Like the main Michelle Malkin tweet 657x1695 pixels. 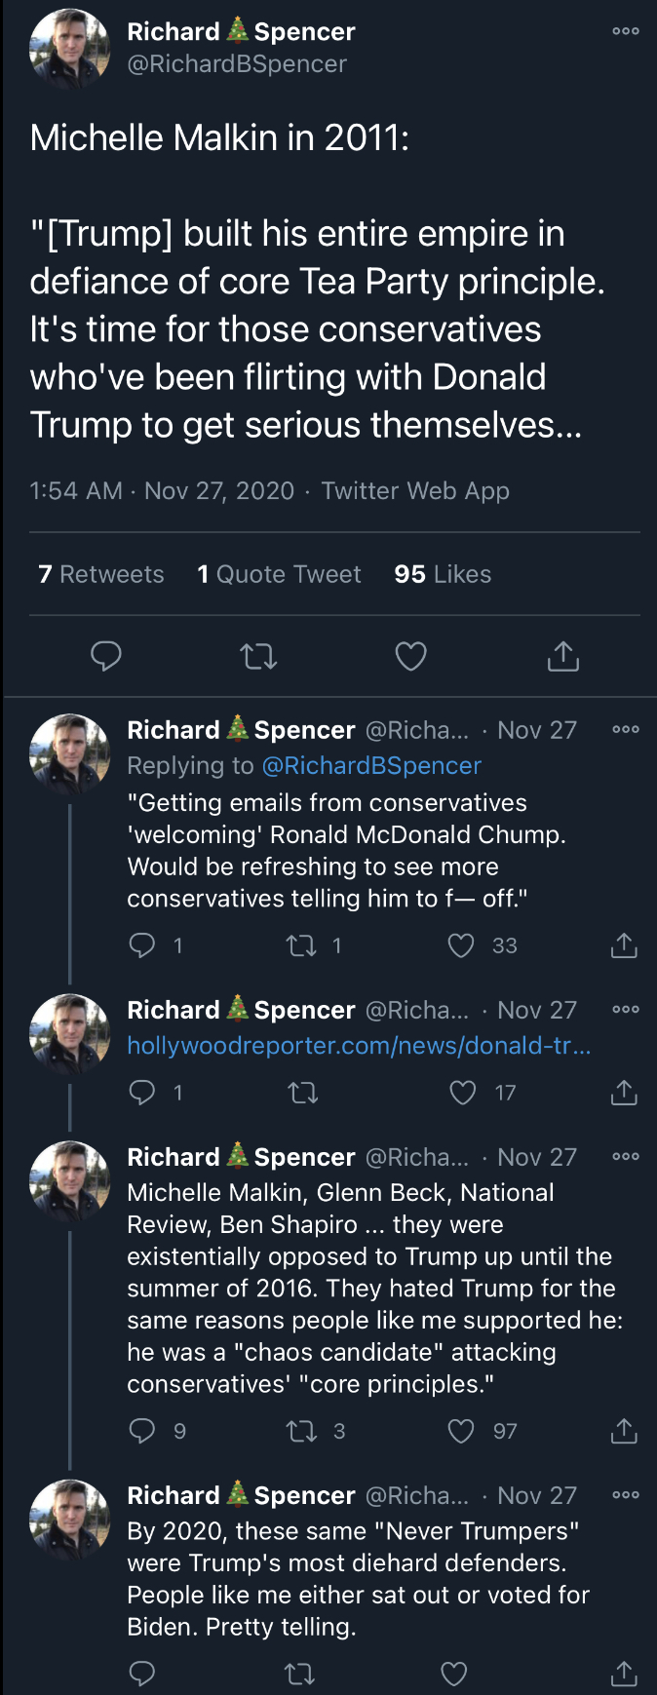click(x=410, y=656)
